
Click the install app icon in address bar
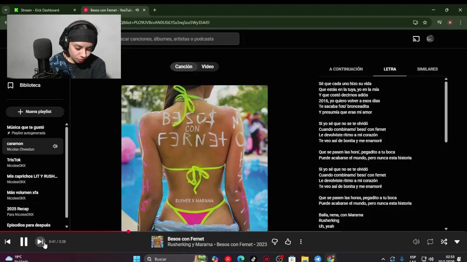[x=416, y=23]
